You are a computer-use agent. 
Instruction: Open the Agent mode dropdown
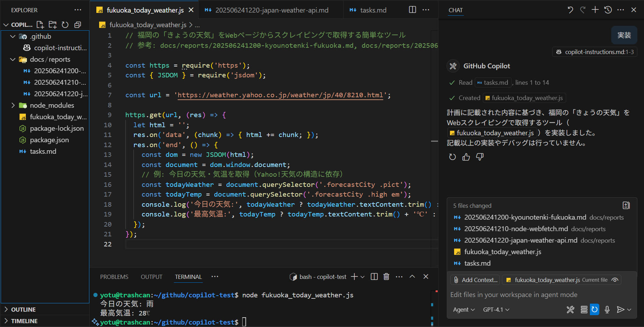coord(464,310)
